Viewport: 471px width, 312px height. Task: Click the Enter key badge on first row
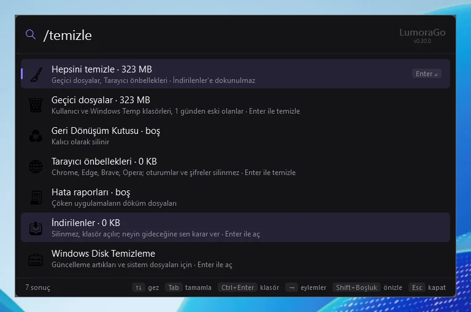[427, 74]
